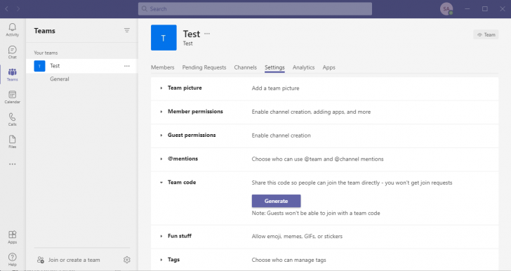Show more apps ellipsis in sidebar

tap(13, 164)
